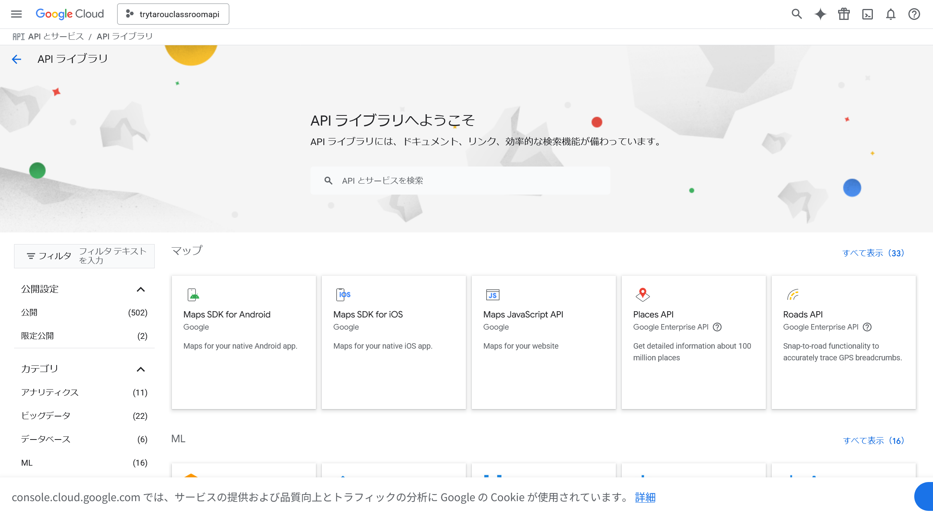
Task: Collapse the 公開設定 section
Action: [x=141, y=289]
